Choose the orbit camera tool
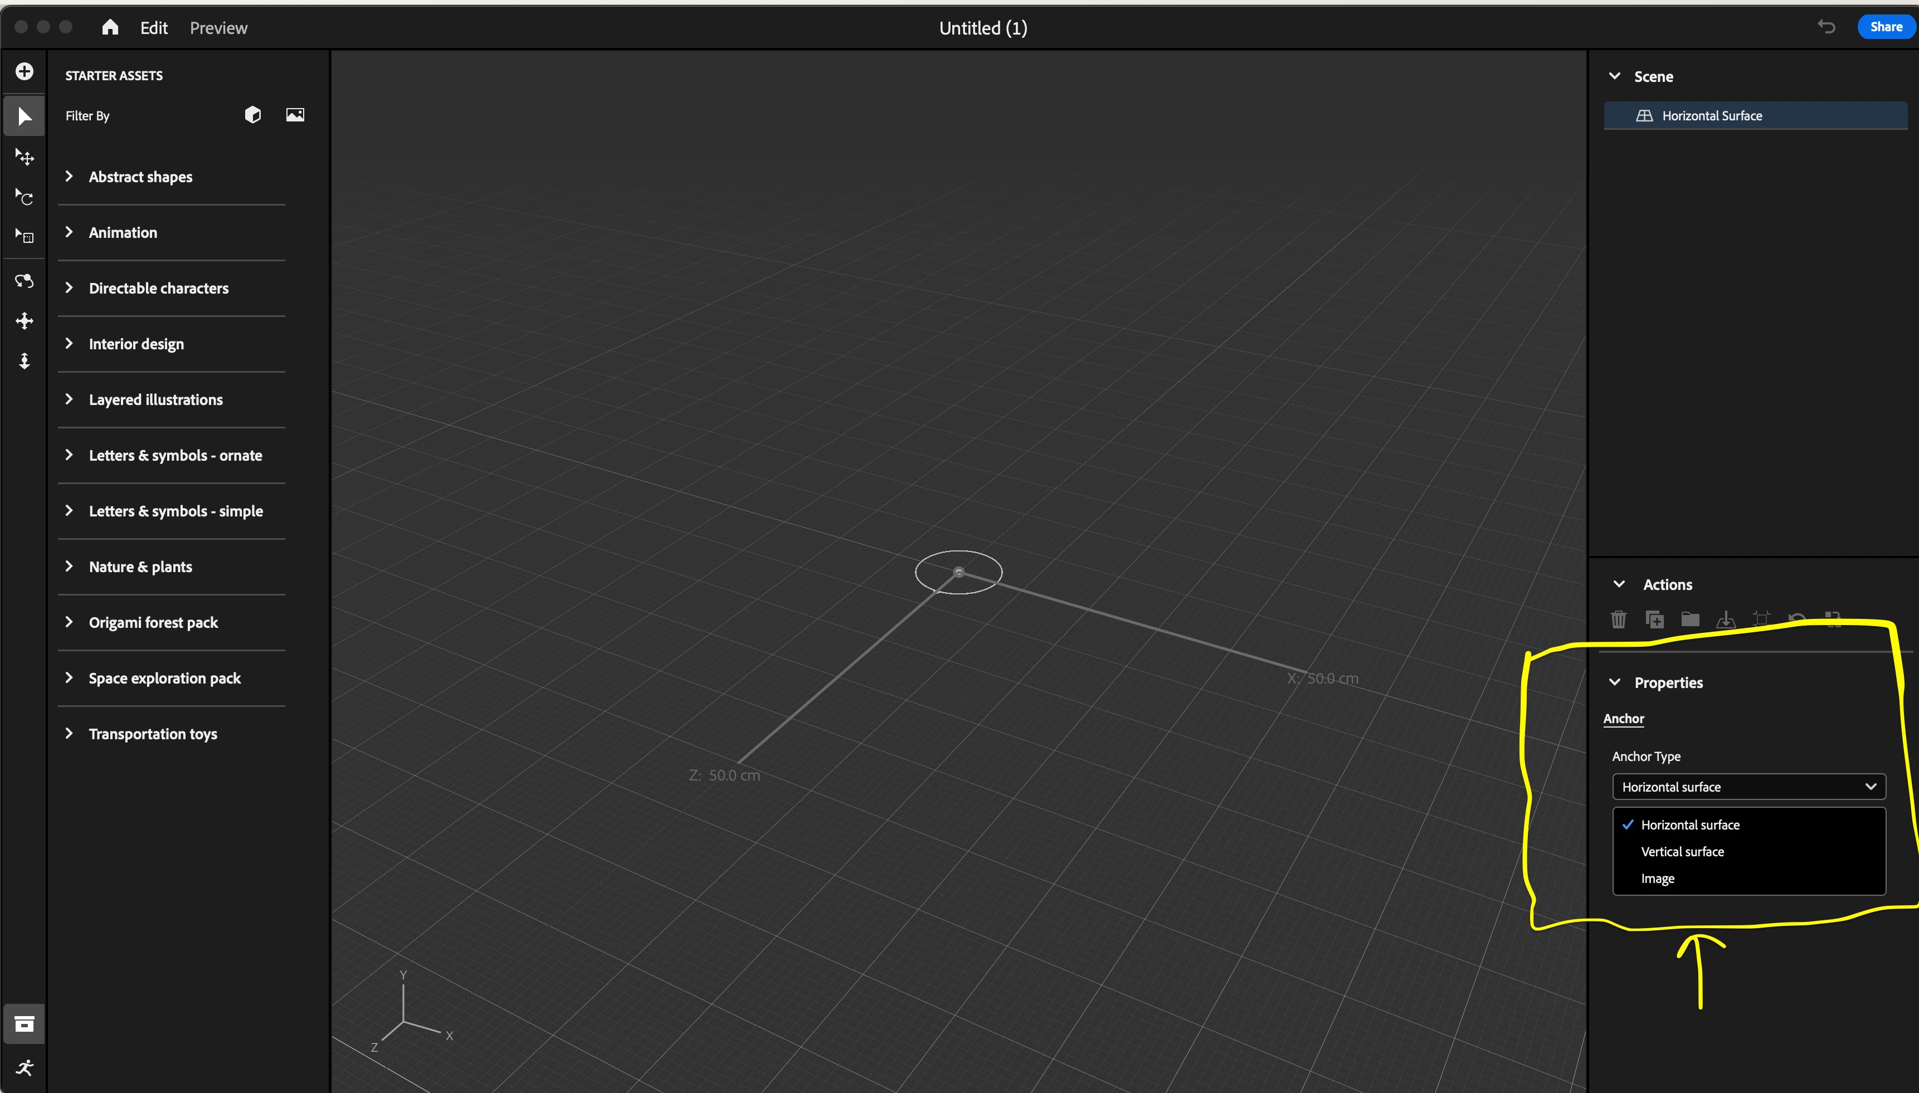 coord(24,281)
